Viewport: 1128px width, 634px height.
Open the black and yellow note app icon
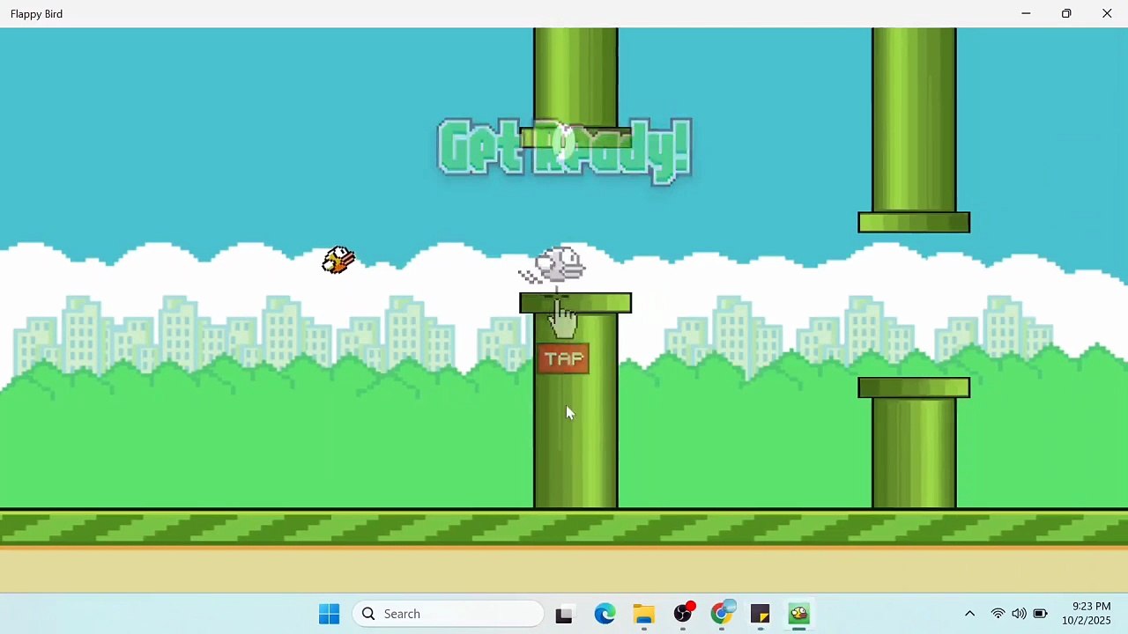pos(761,614)
